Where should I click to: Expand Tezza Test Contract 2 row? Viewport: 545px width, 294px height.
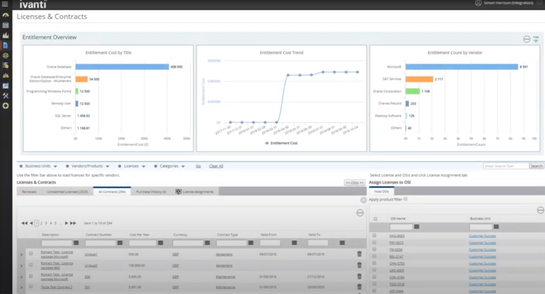click(21, 287)
